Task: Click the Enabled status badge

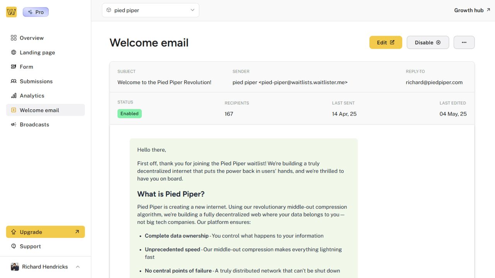Action: coord(129,113)
